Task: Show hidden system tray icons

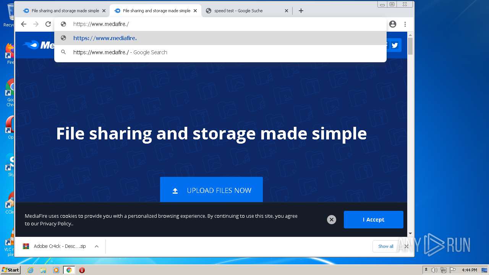Action: [x=426, y=270]
